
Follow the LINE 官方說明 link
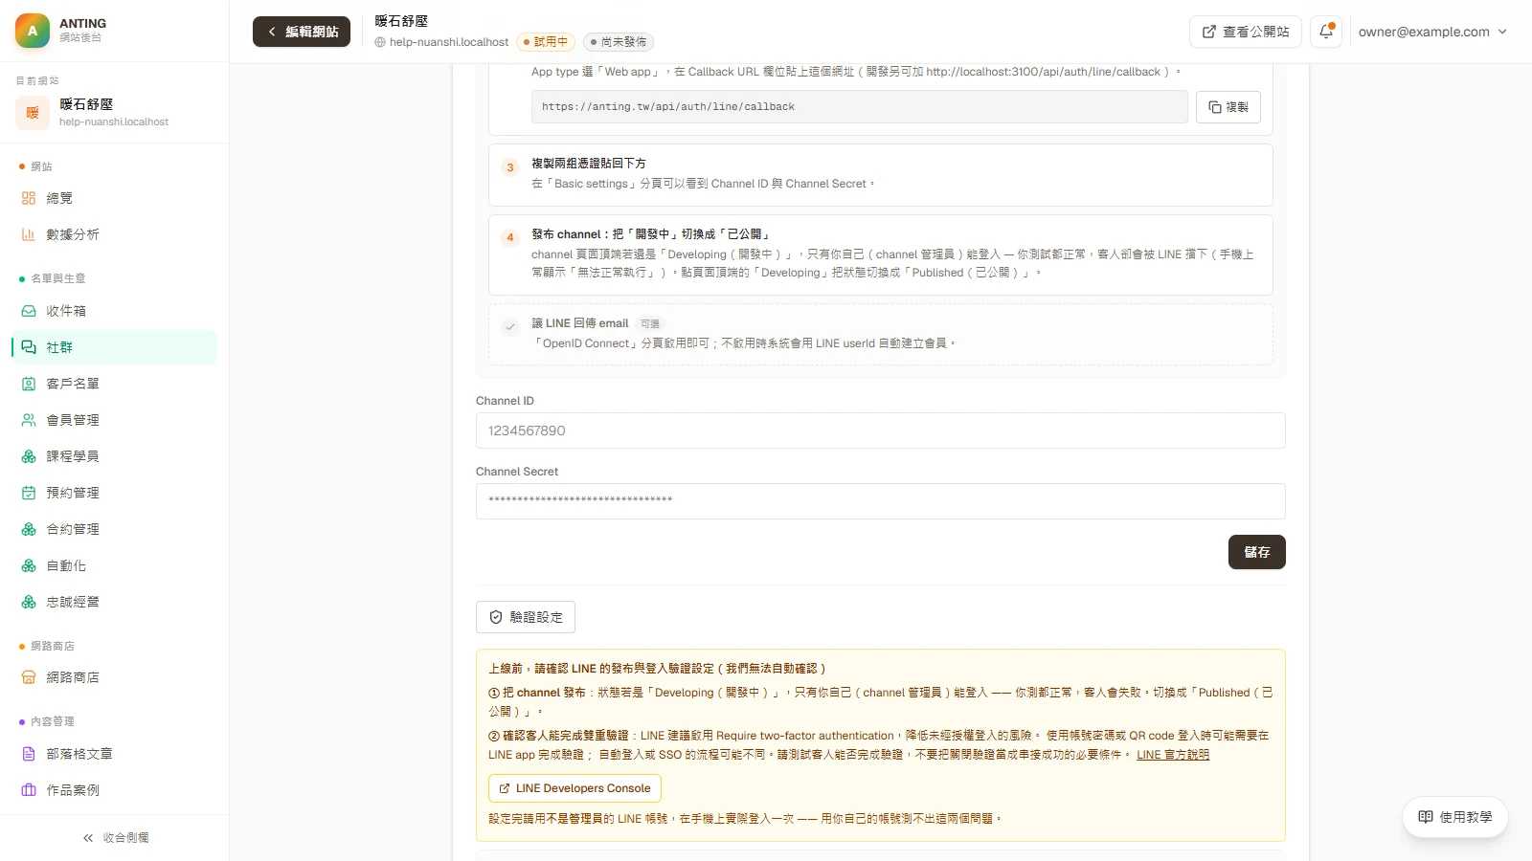tap(1173, 755)
